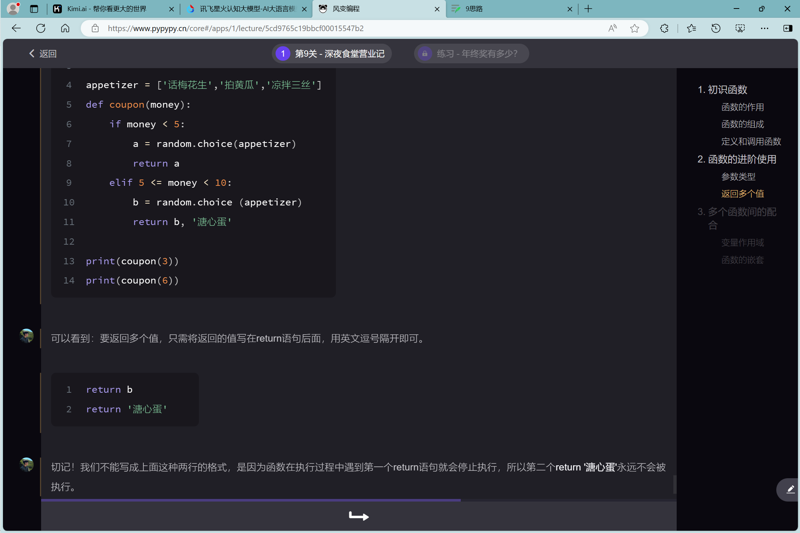The height and width of the screenshot is (533, 800).
Task: Start web capture screenshot tool
Action: [x=740, y=28]
